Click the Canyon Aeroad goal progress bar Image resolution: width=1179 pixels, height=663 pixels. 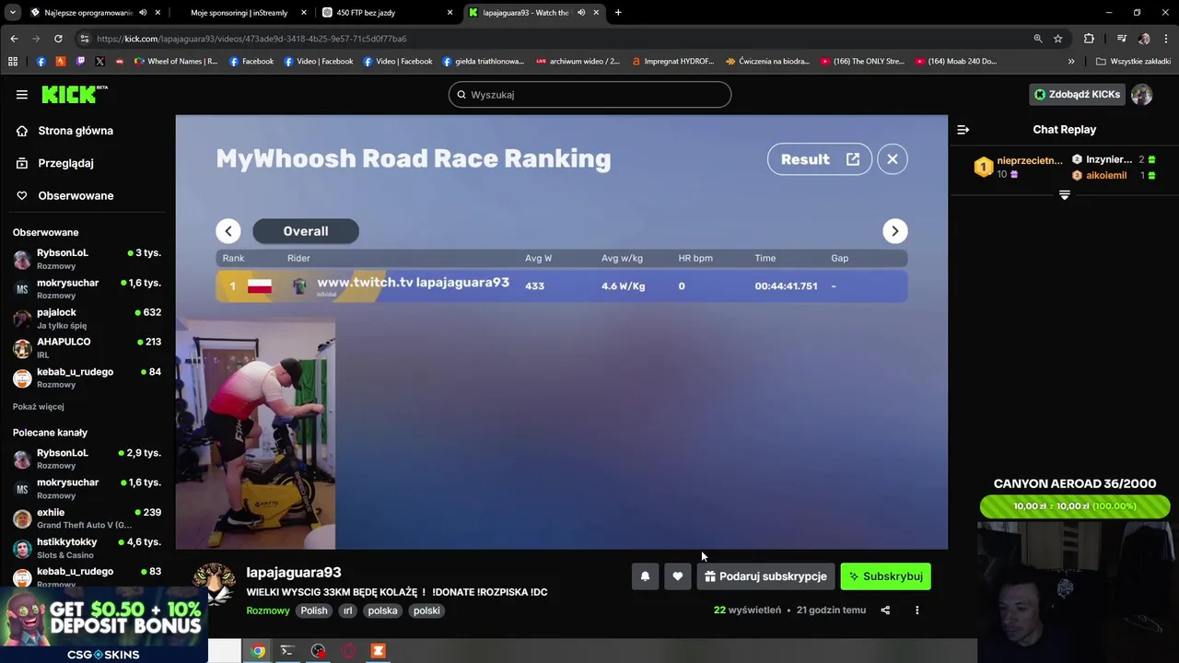[x=1075, y=506]
